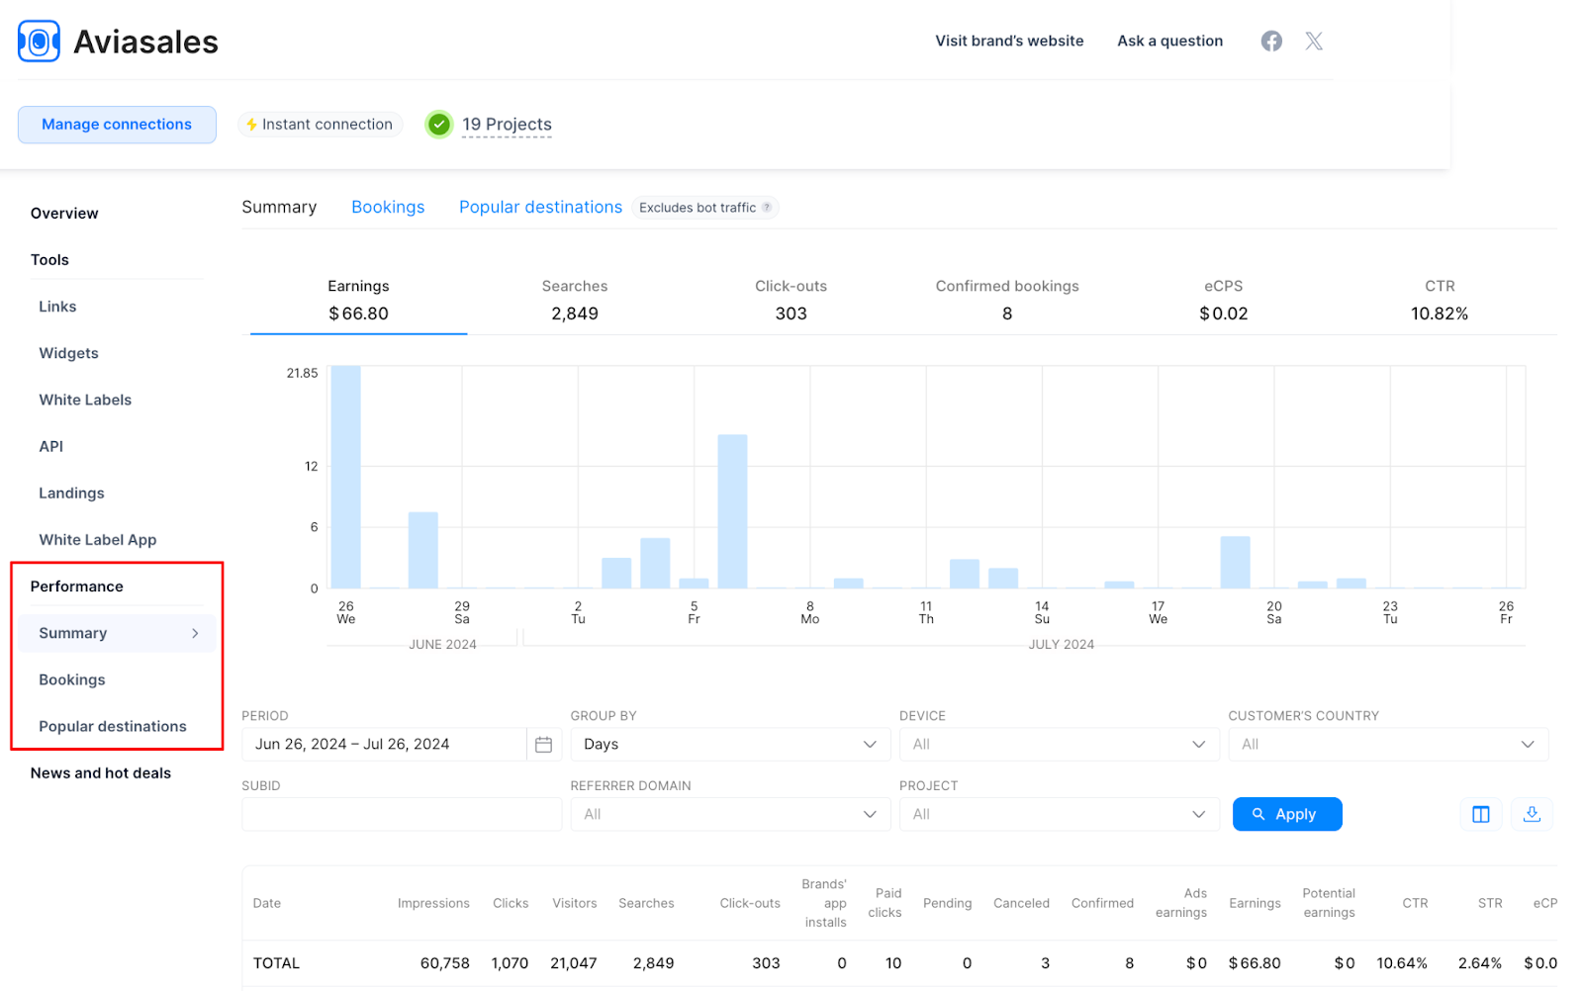Open the Device dropdown
The height and width of the screenshot is (991, 1583).
1059,745
